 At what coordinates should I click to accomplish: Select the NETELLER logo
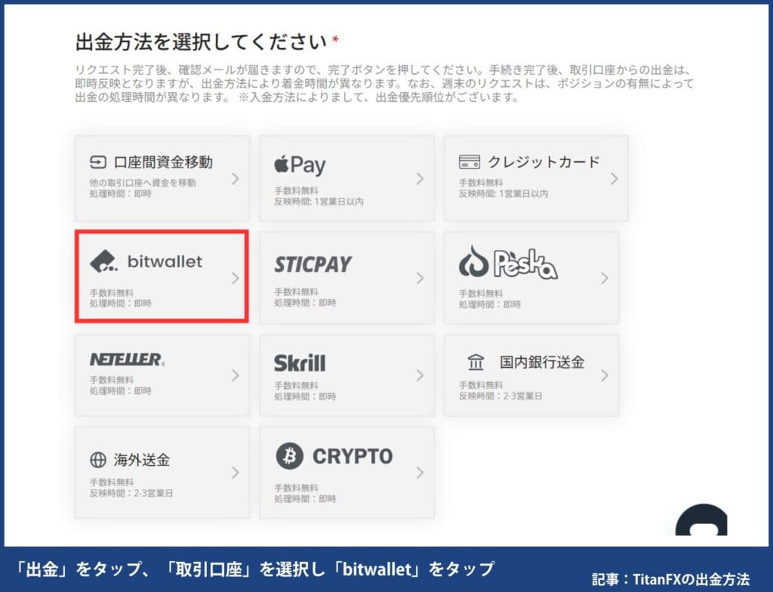[x=127, y=359]
